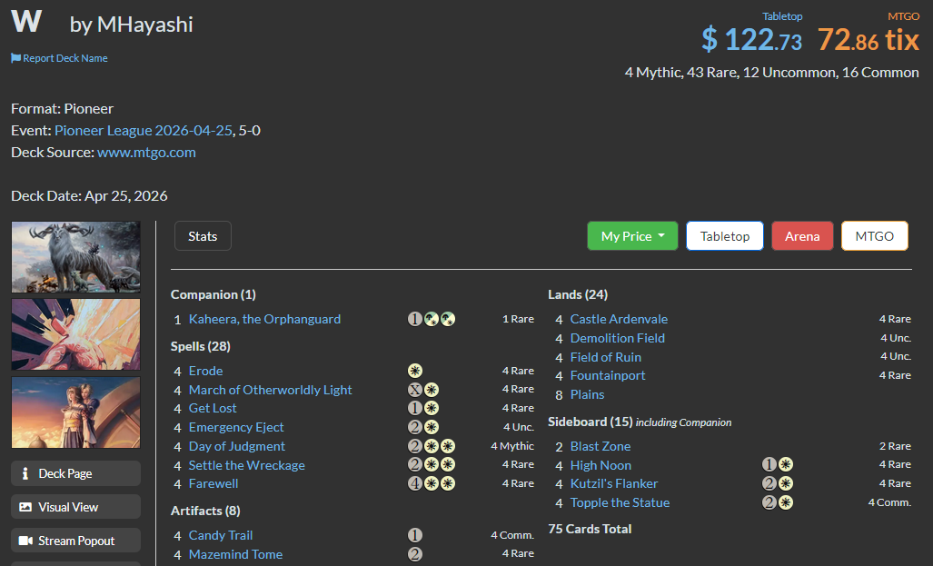Switch pricing to Arena
Screen dimensions: 933x566
(x=802, y=235)
